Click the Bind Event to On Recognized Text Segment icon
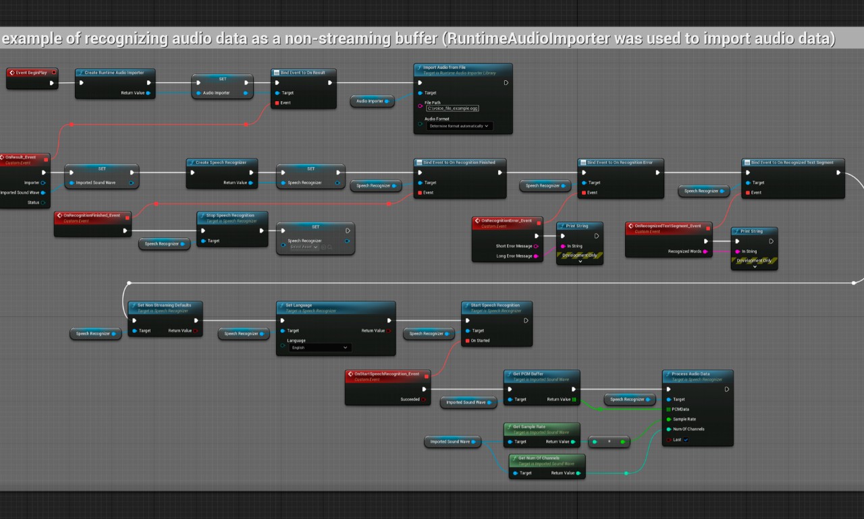Viewport: 864px width, 519px height. (747, 162)
